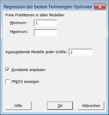The image size is (109, 115).
Task: Click the Freie Prädiktoren in allen Modellen heading
Action: (x=35, y=15)
